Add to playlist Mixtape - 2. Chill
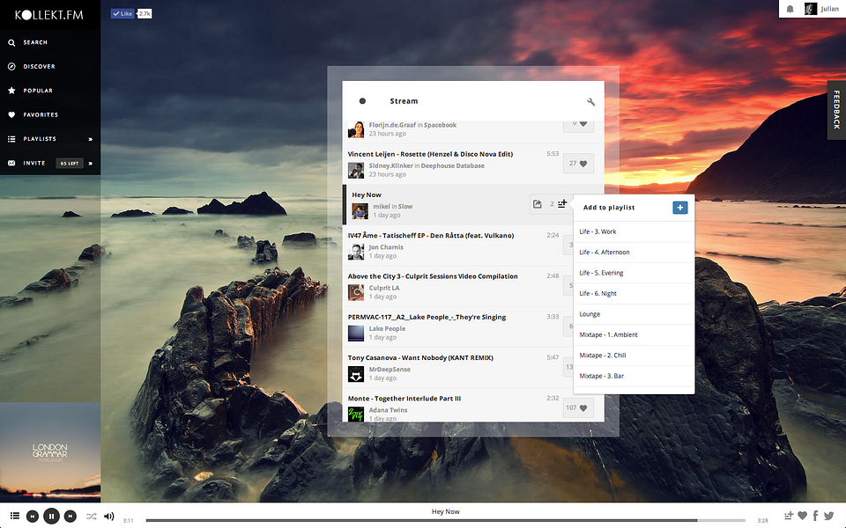This screenshot has width=846, height=528. click(x=634, y=356)
